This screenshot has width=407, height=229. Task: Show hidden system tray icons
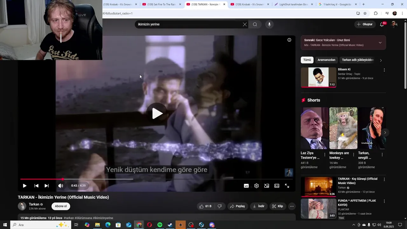coord(354,225)
